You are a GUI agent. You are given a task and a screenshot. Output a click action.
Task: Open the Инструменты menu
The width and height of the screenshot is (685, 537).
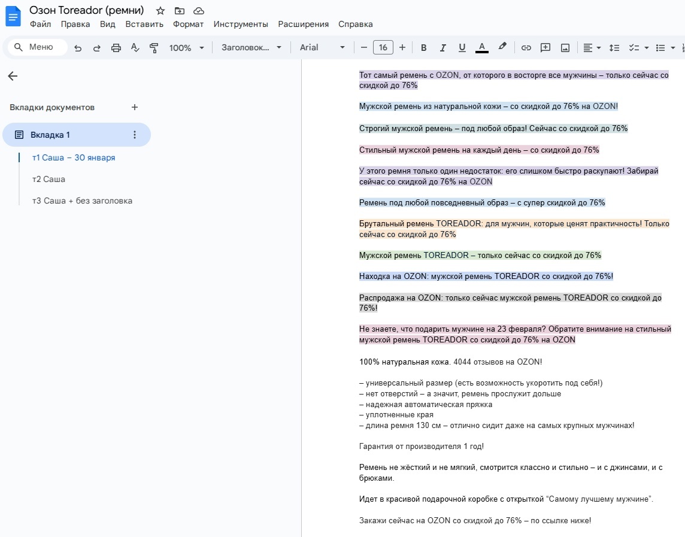(x=241, y=25)
